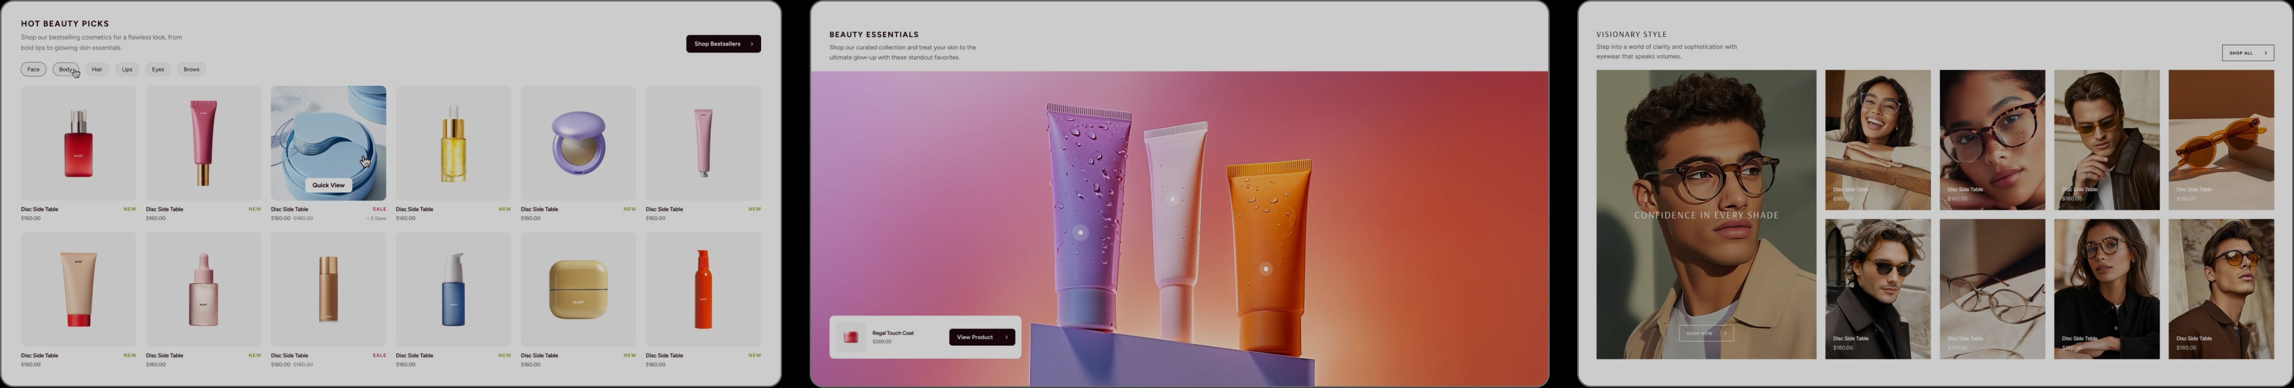The height and width of the screenshot is (388, 2294).
Task: Switch to the Hair category filter
Action: [x=97, y=69]
